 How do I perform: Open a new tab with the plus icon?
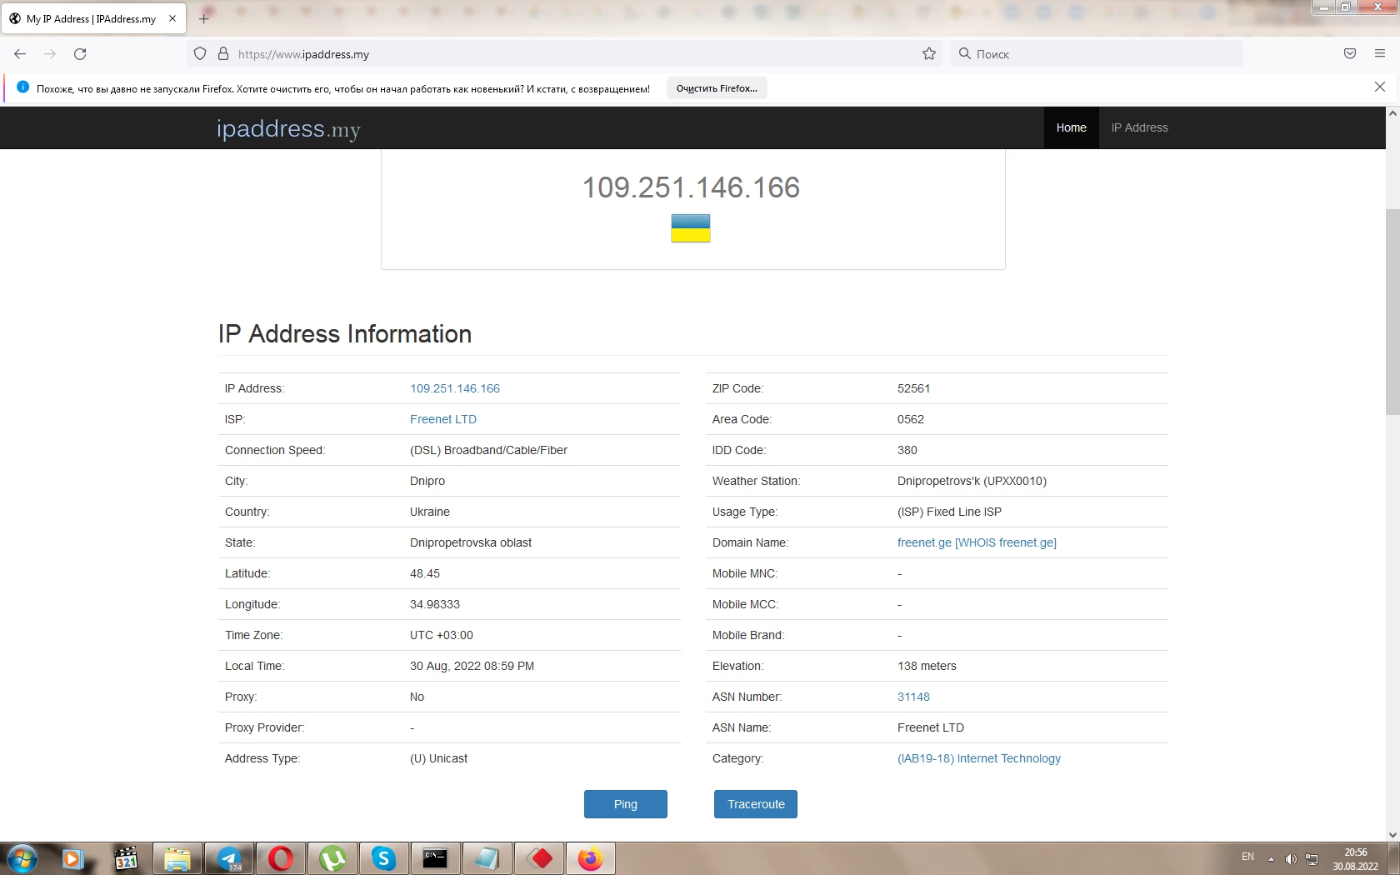[204, 18]
